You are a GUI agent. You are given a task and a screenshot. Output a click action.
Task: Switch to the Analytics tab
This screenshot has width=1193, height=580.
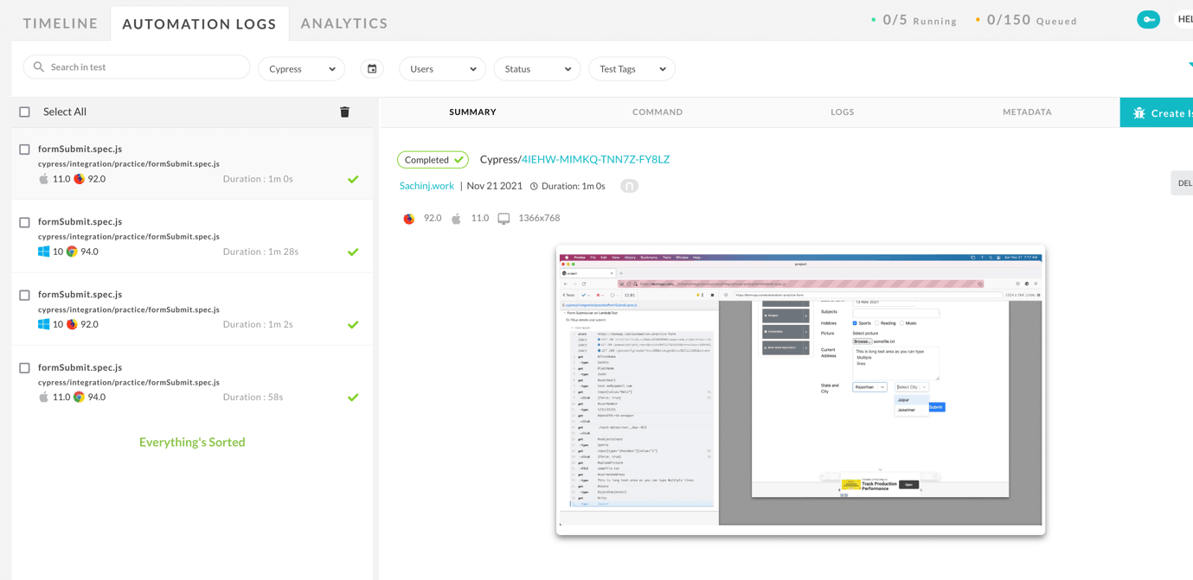click(344, 23)
